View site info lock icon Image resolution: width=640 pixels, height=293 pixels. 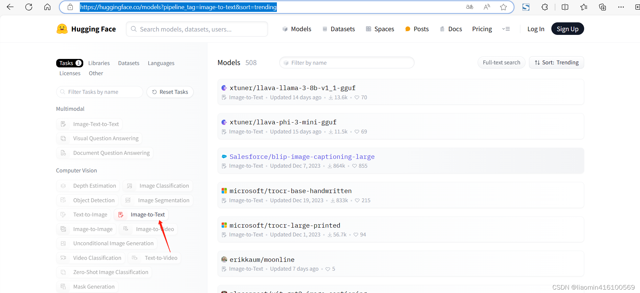[70, 7]
